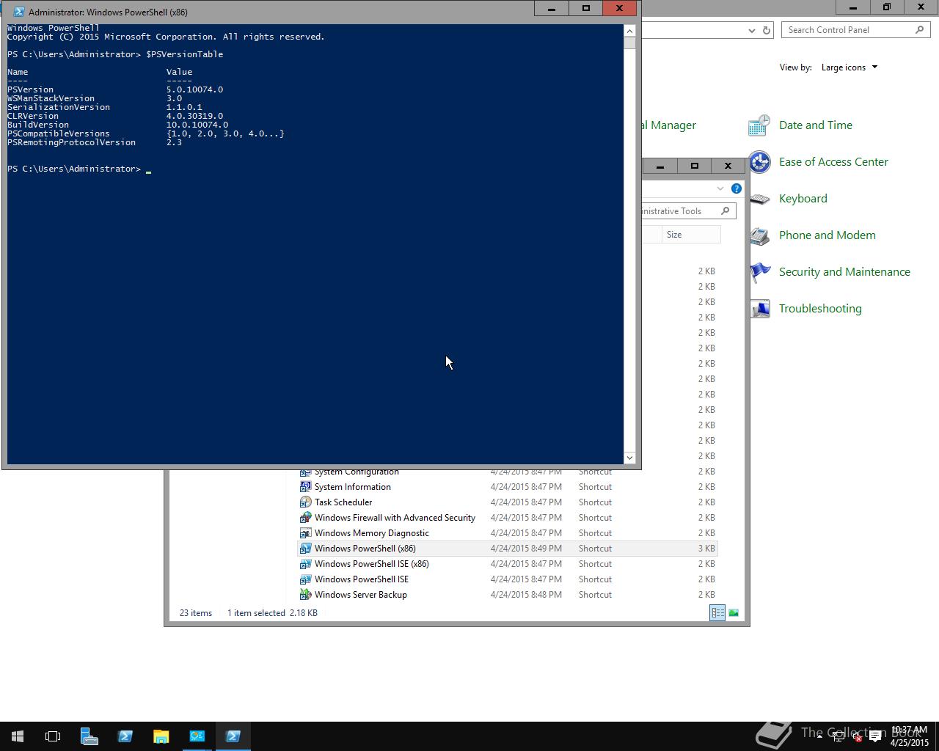939x751 pixels.
Task: Open the Windows Start button
Action: pos(18,736)
